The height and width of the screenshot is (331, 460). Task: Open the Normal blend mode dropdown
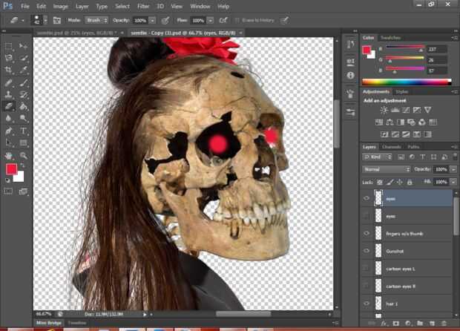click(386, 169)
